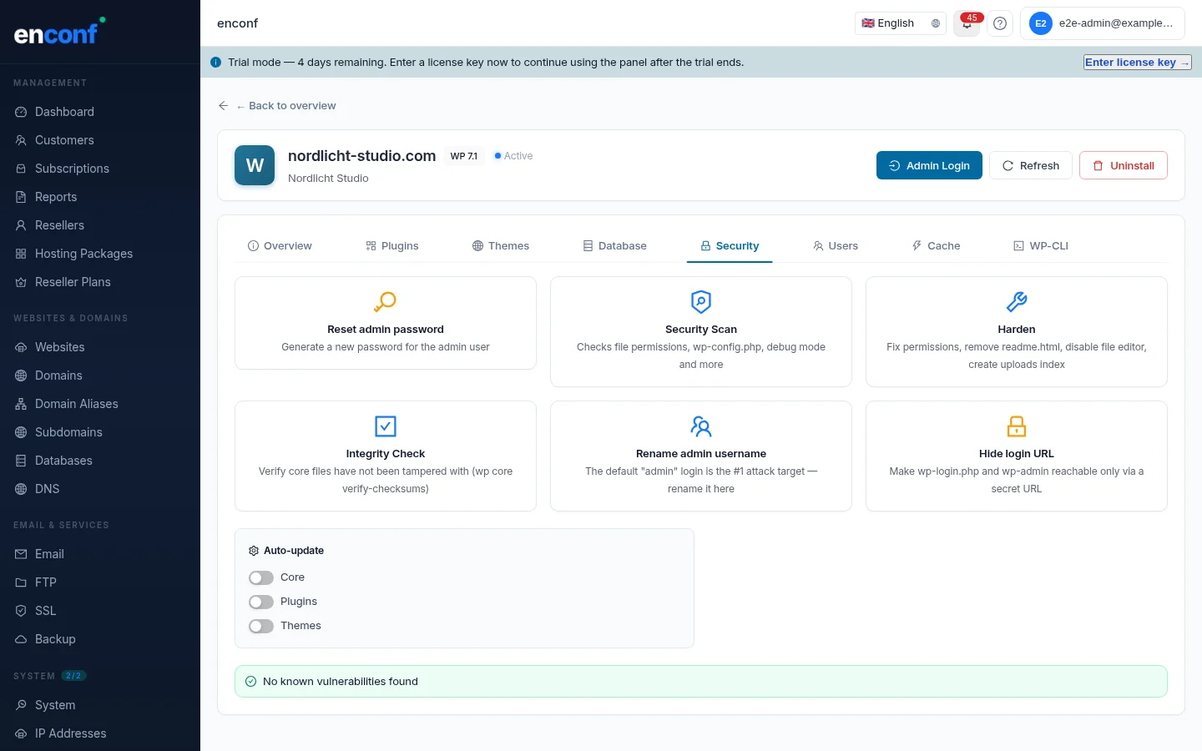Click the info icon in trial banner
The width and height of the screenshot is (1202, 751).
pyautogui.click(x=216, y=62)
